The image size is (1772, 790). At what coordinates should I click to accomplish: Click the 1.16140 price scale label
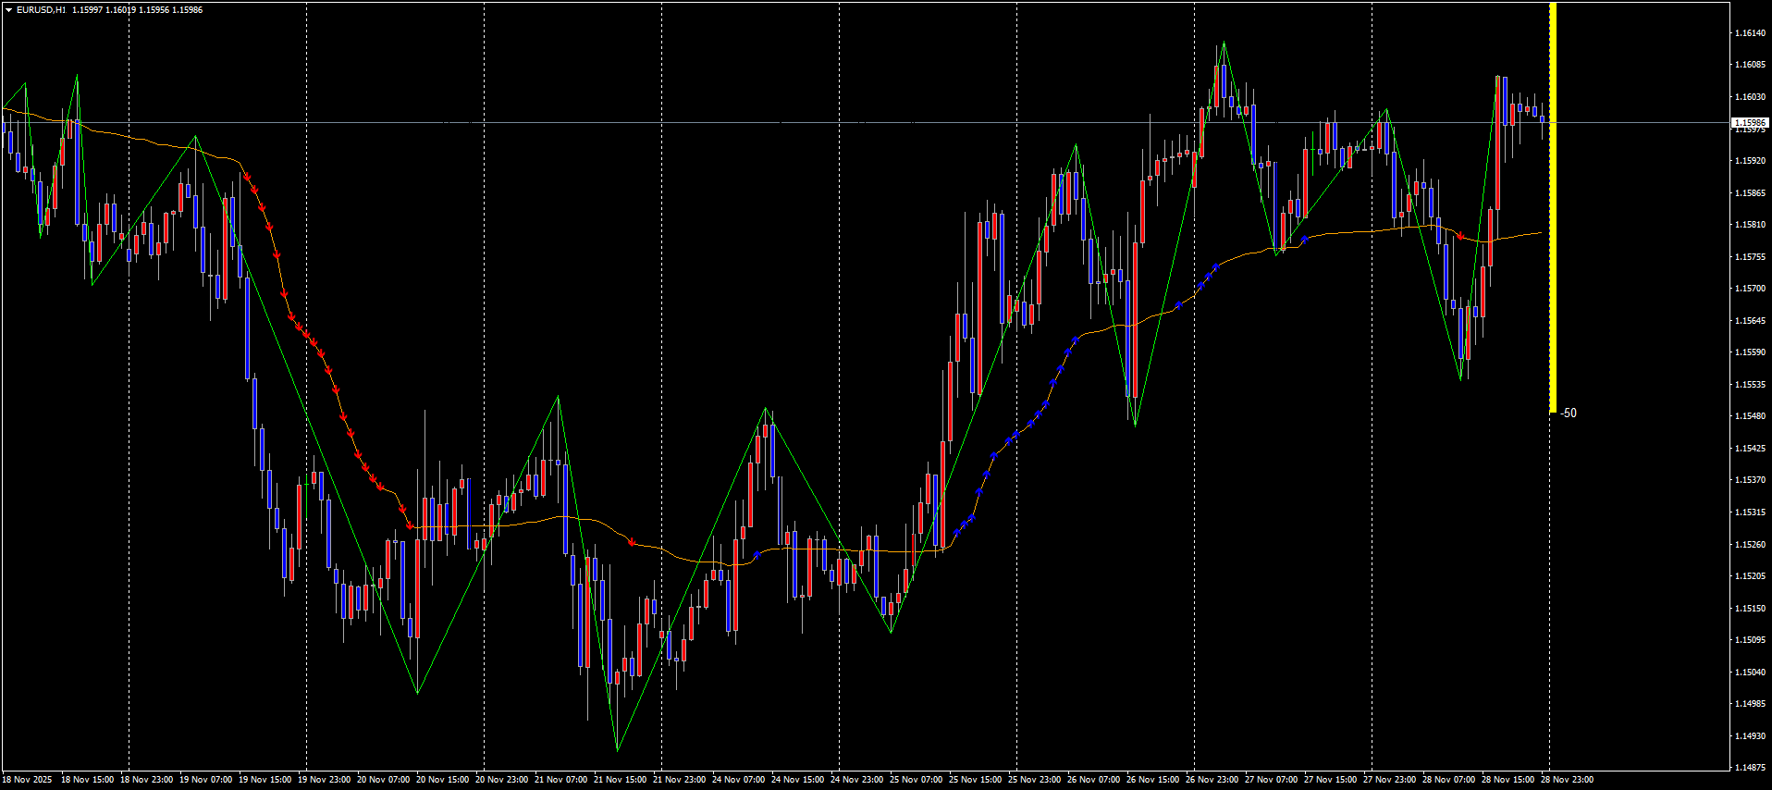tap(1749, 32)
